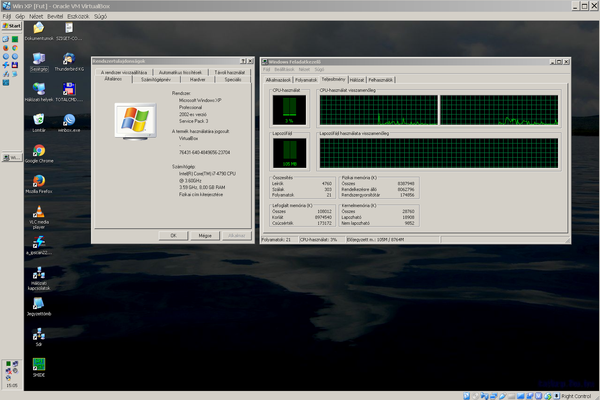
Task: Select the Thunderbird KG desktop icon
Action: (69, 62)
